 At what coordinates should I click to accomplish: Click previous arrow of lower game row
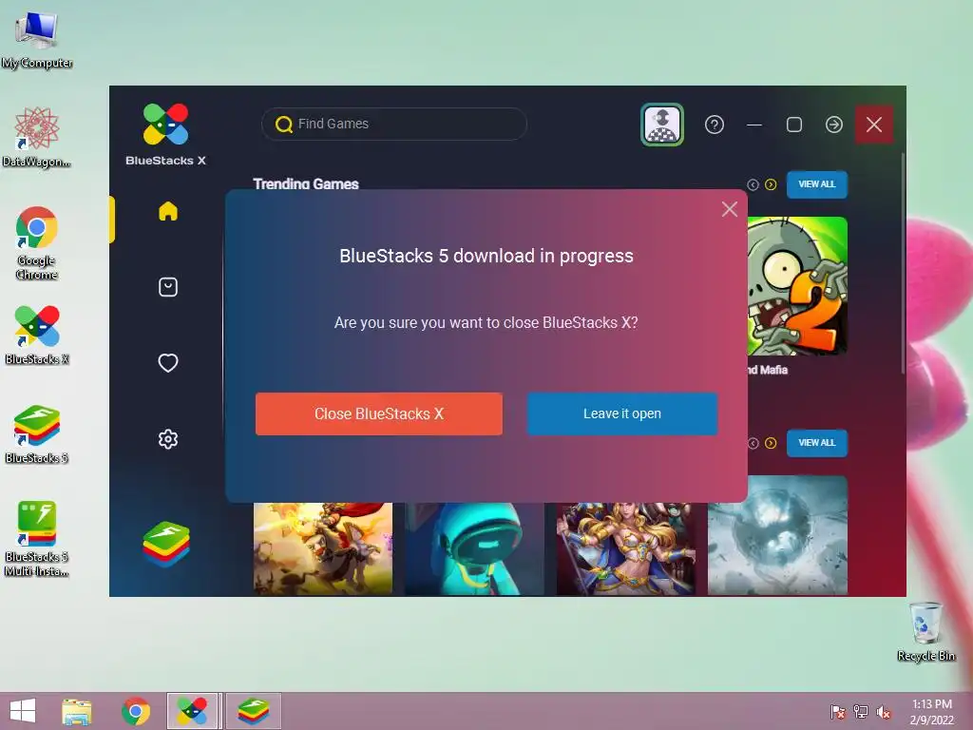(x=753, y=443)
